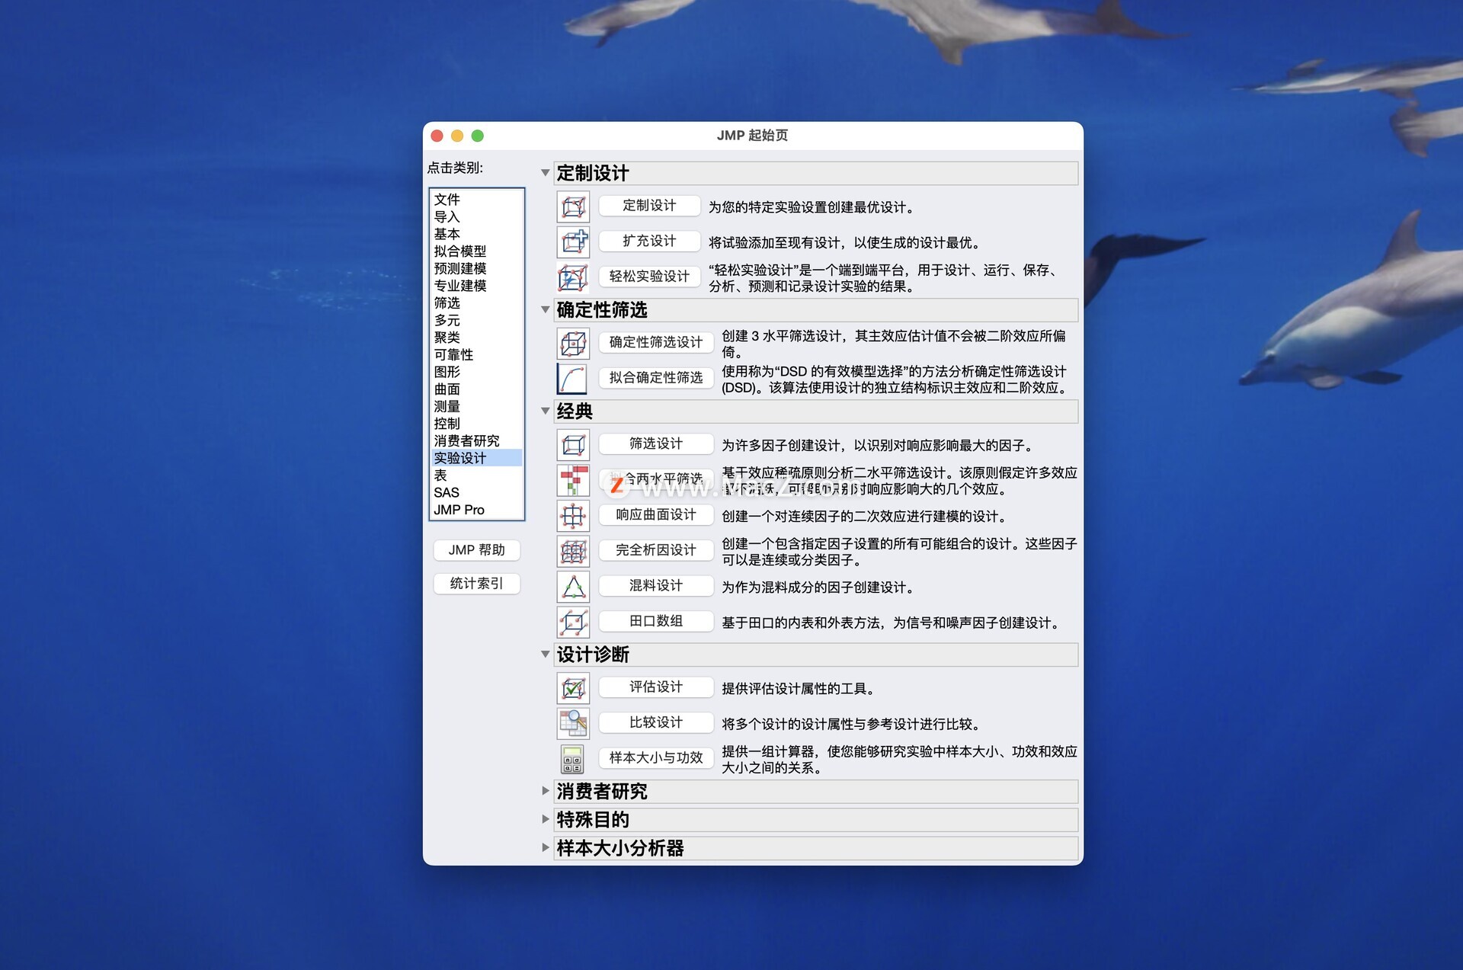Open JMP 帮助 button

(477, 550)
